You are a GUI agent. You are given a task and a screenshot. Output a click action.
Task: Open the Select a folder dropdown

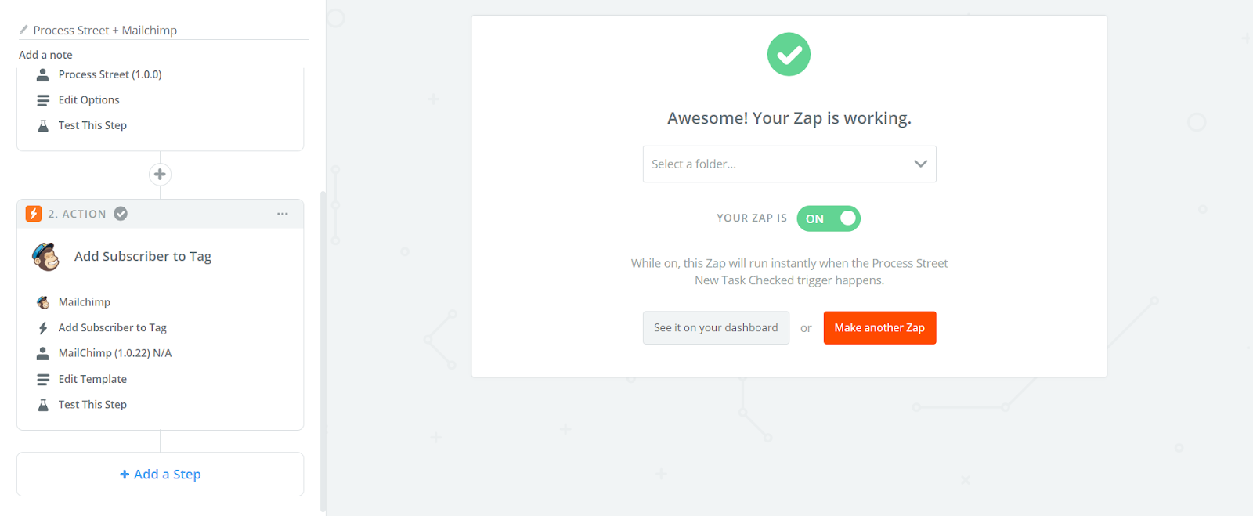(x=789, y=164)
